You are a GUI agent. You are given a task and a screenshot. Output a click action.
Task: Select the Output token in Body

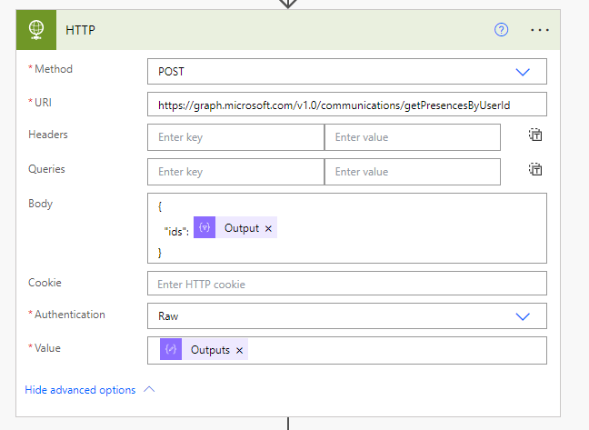point(241,229)
